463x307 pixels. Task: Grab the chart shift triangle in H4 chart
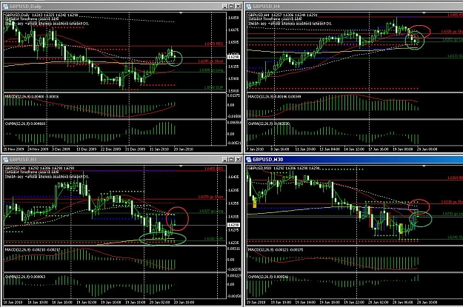(x=424, y=13)
